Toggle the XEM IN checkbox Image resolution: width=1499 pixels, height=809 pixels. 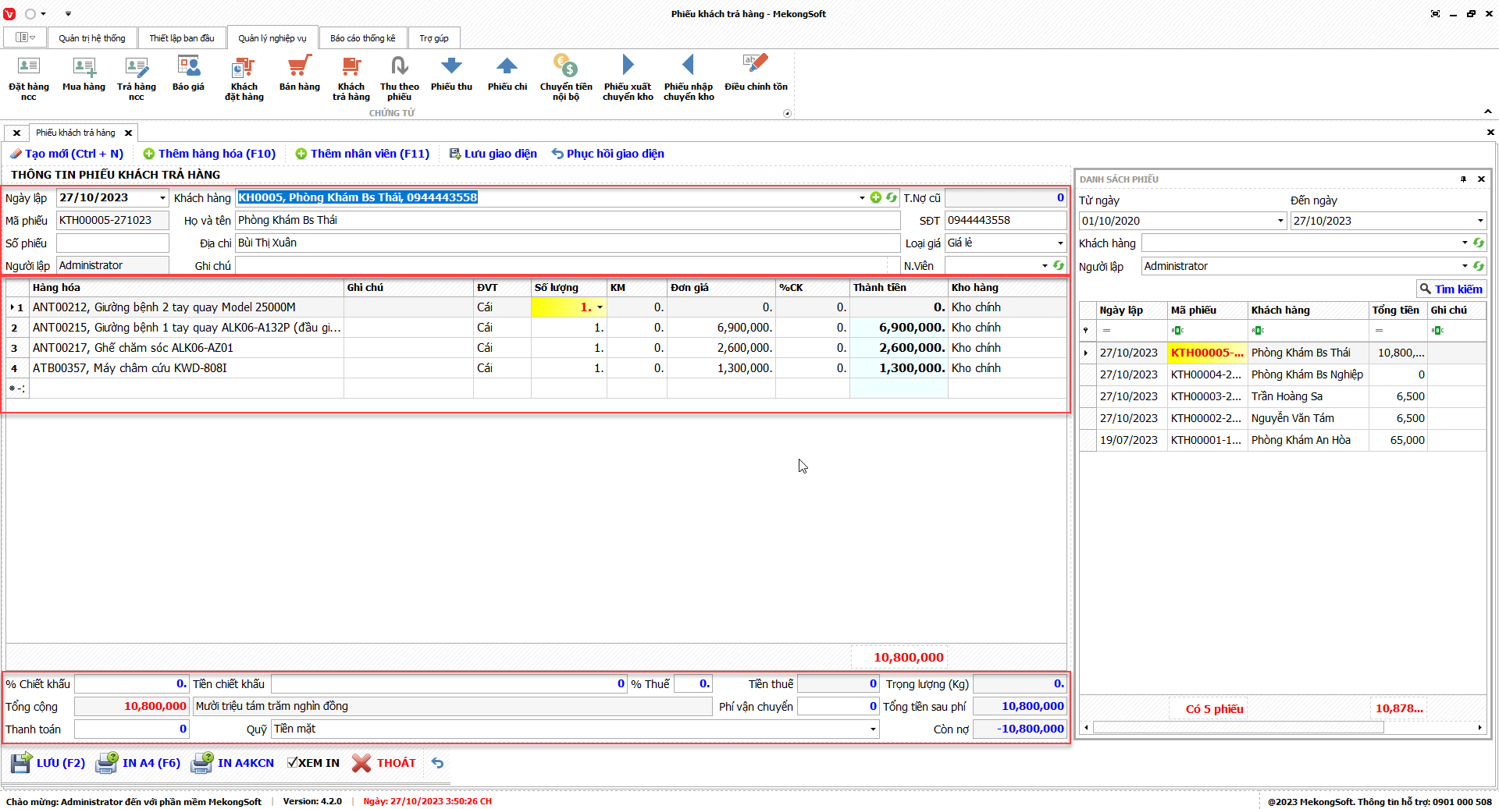(293, 763)
